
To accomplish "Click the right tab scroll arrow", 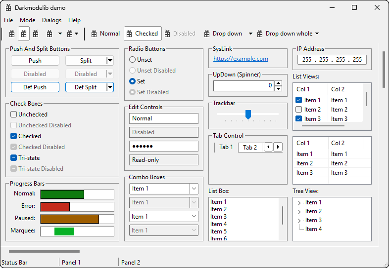I will [x=278, y=147].
